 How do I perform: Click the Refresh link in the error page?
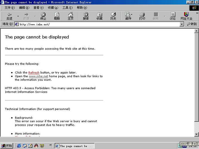[34, 72]
